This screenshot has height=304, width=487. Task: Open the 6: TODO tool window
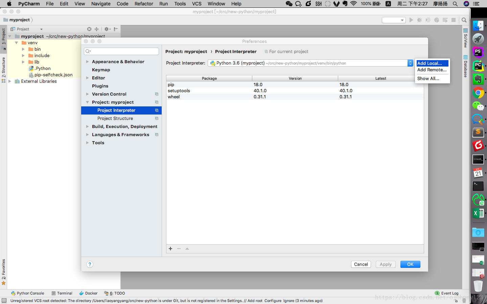click(x=115, y=293)
